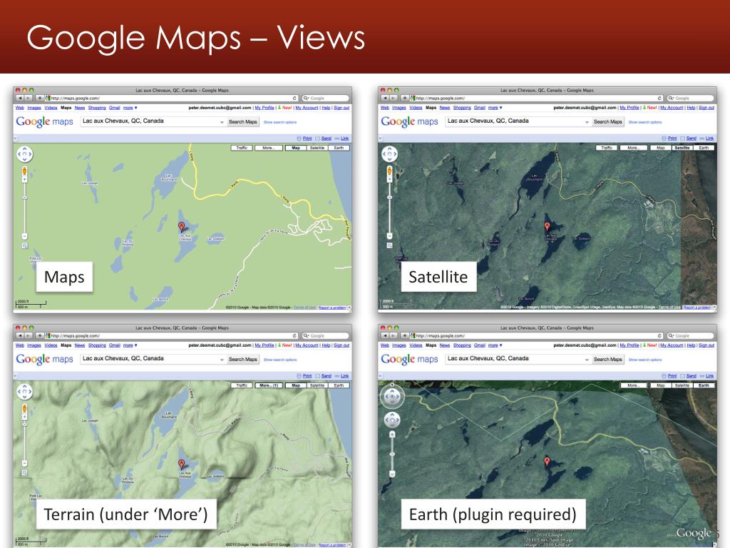Screen dimensions: 730x548
Task: Click the red marker A in the Terrain view
Action: [182, 465]
